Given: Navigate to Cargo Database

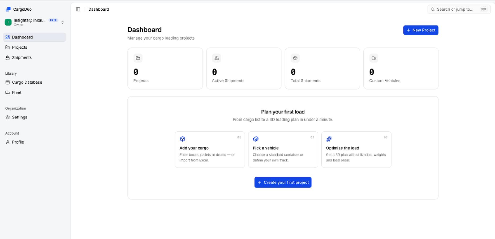Looking at the screenshot, I should (x=35, y=82).
